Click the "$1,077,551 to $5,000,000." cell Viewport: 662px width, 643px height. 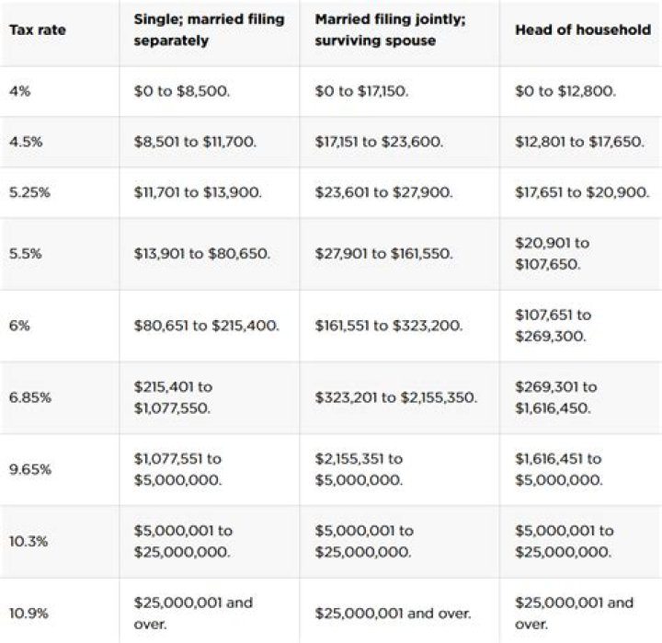(x=177, y=469)
